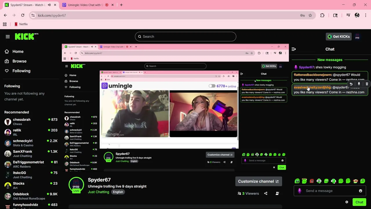371x209 pixels.
Task: Open the Extensions puzzle icon
Action: (x=322, y=15)
